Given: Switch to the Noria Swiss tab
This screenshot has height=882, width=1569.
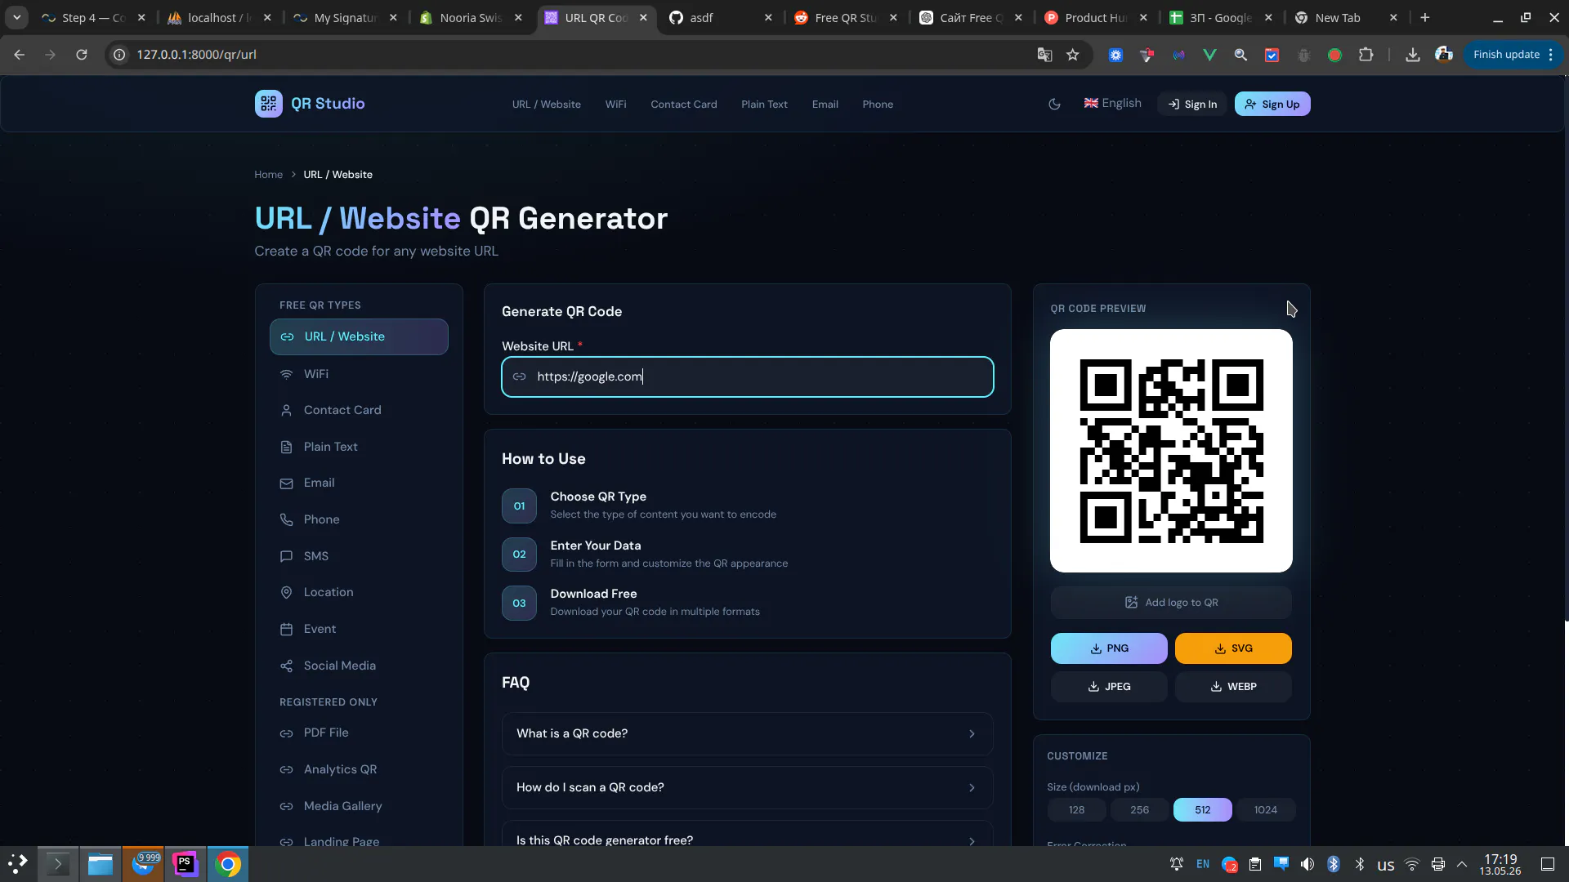Looking at the screenshot, I should [x=472, y=18].
